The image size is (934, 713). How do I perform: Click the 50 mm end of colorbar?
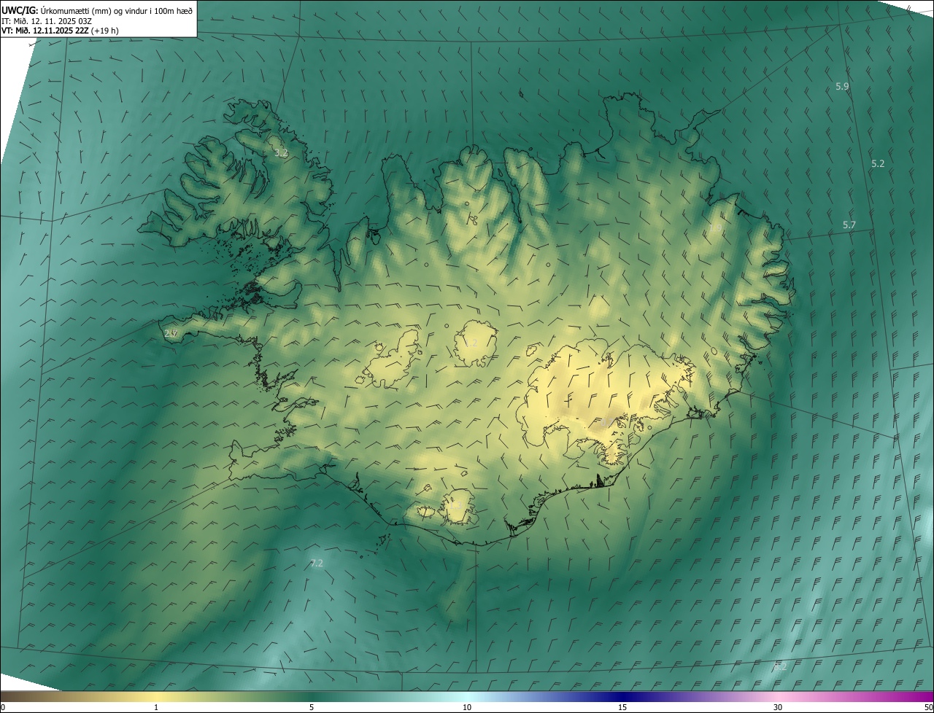[928, 707]
